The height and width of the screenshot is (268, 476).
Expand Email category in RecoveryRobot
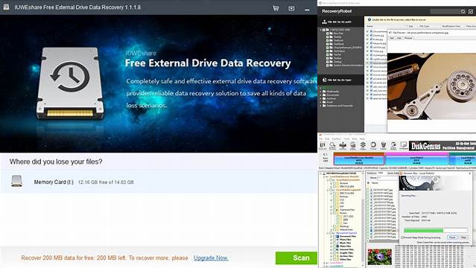pyautogui.click(x=320, y=102)
